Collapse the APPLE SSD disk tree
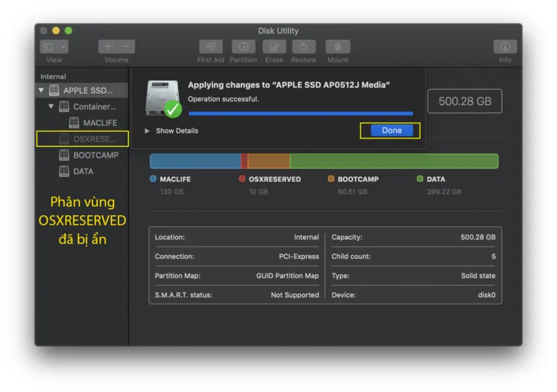The height and width of the screenshot is (392, 557). [41, 91]
